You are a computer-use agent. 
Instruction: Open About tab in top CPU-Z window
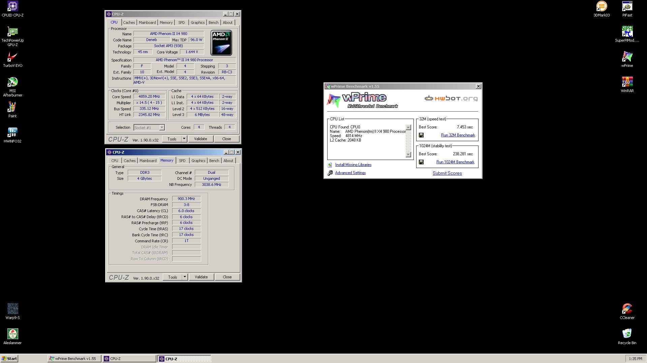[x=227, y=23]
